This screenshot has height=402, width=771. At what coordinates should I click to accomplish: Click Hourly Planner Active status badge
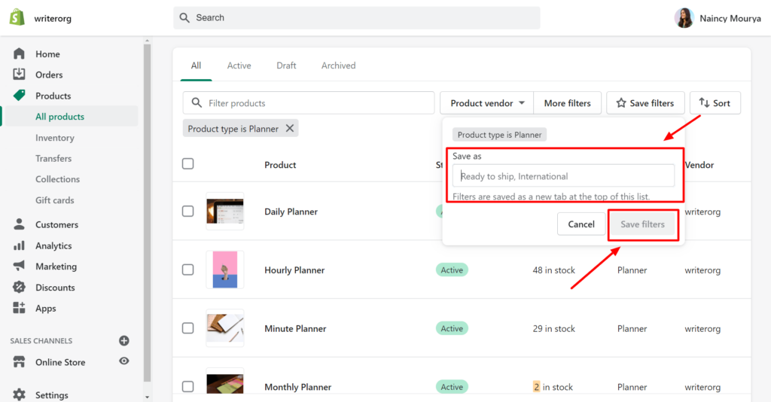(x=452, y=270)
